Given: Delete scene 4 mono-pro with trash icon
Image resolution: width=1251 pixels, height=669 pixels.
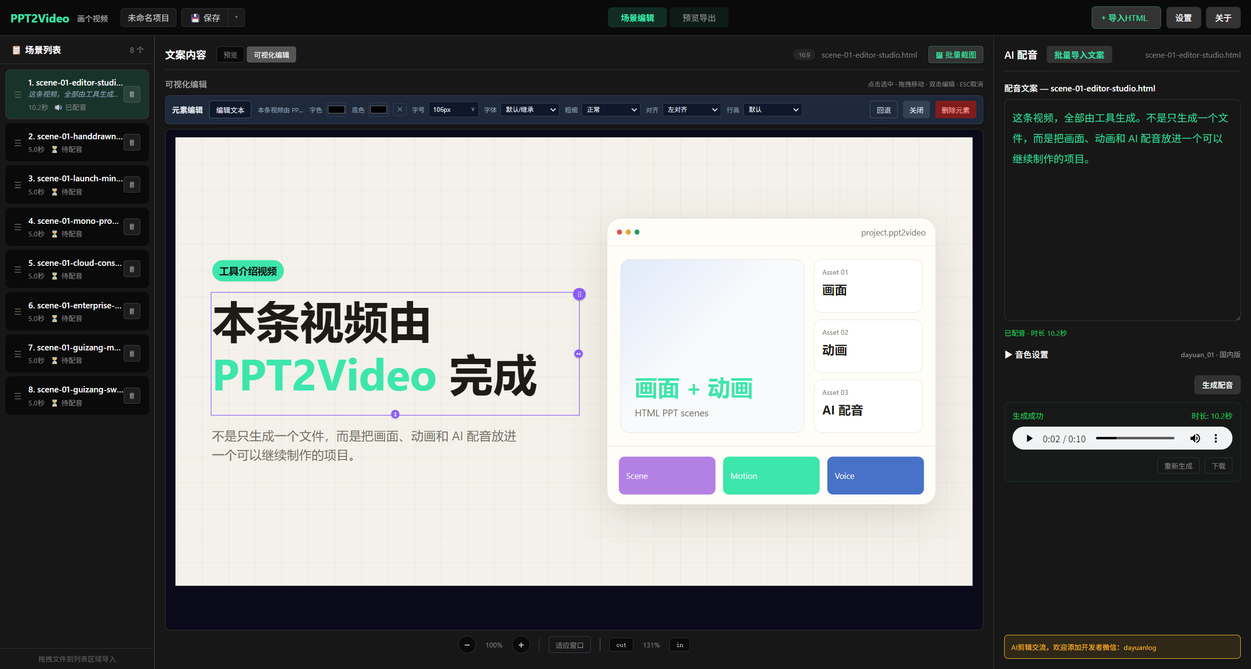Looking at the screenshot, I should (x=132, y=227).
